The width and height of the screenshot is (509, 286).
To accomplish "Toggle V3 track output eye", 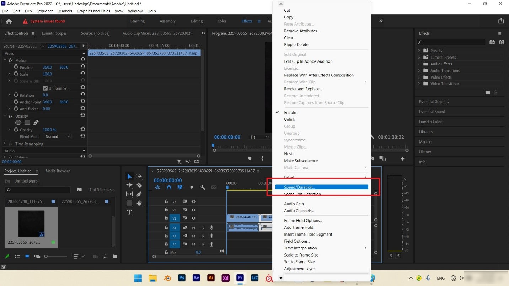I will click(x=194, y=201).
